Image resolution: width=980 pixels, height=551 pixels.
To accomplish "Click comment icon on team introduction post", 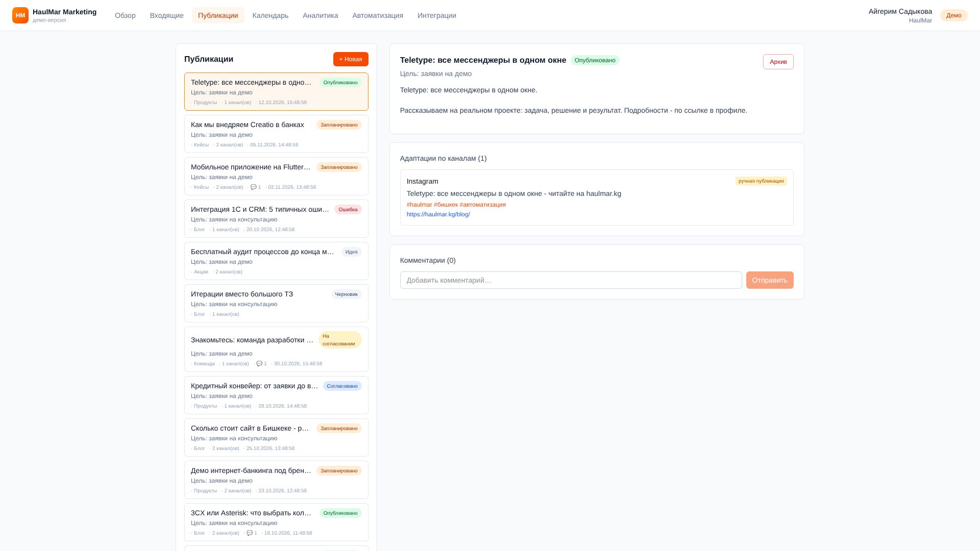I will 259,364.
